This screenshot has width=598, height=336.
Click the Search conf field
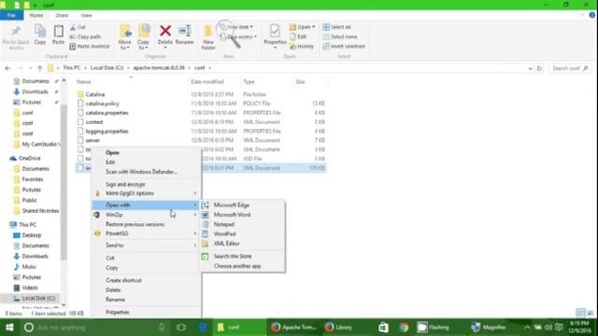570,68
